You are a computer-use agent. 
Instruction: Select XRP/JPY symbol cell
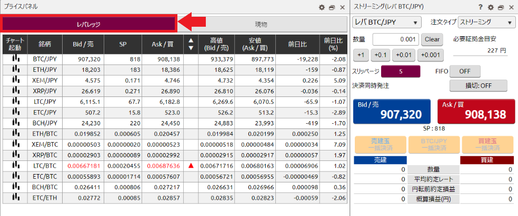click(x=45, y=91)
